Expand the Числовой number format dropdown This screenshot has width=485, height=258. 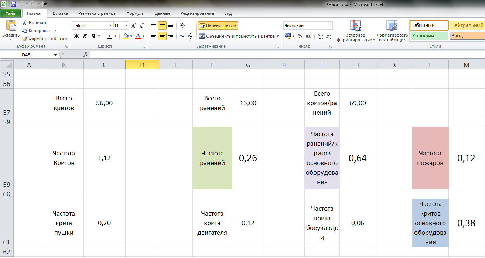(330, 25)
